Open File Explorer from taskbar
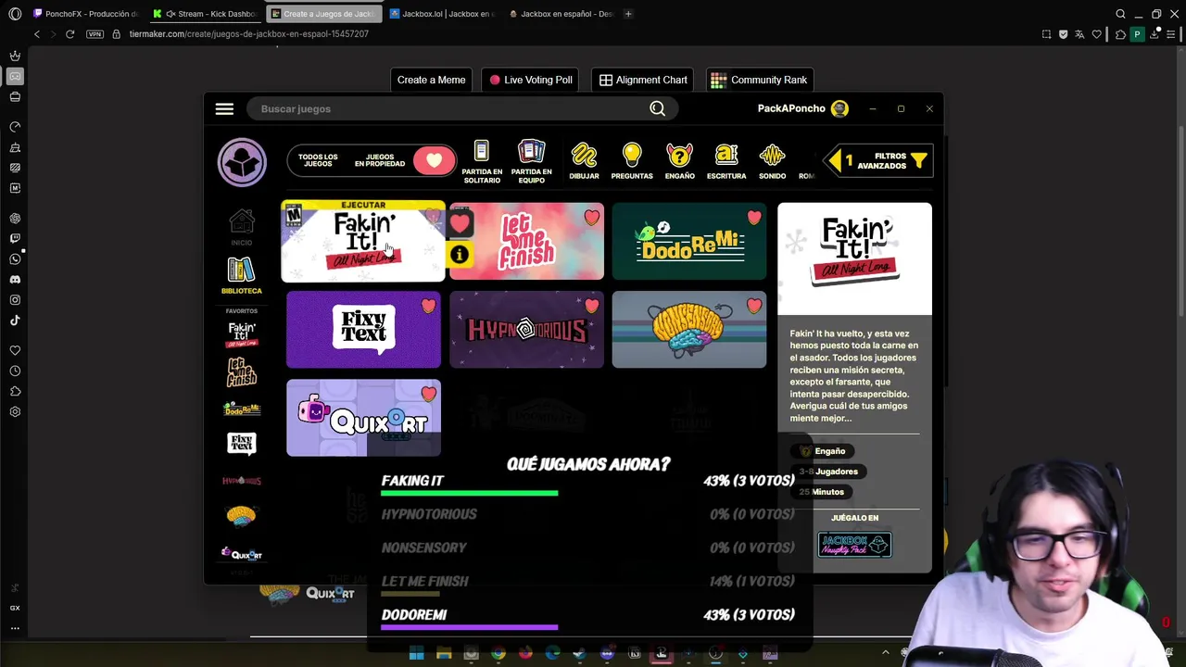 (444, 653)
